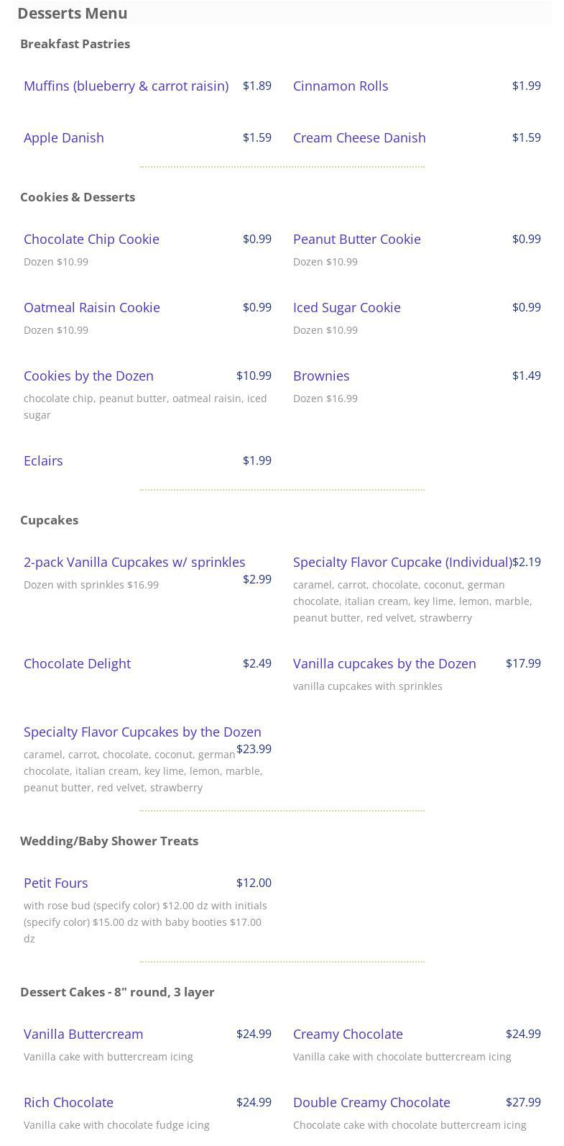Viewport: 564px width, 1146px height.
Task: Open the Double Creamy Chocolate cake
Action: [x=371, y=1103]
